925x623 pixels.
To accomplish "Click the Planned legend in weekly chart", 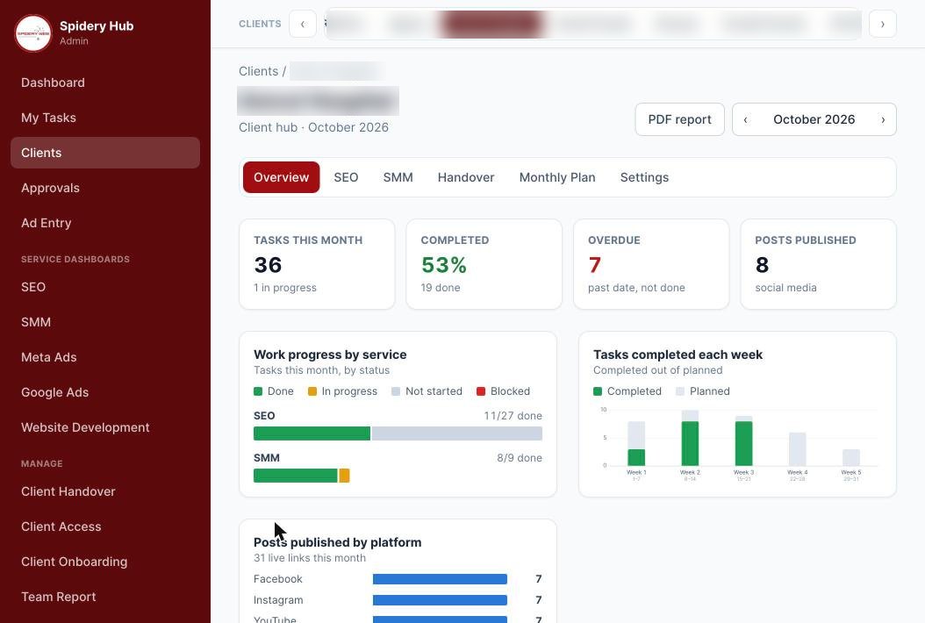I will pyautogui.click(x=703, y=391).
